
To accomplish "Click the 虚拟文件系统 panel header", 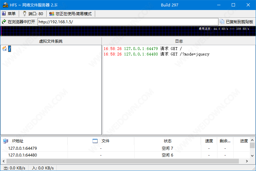I will pyautogui.click(x=51, y=41).
